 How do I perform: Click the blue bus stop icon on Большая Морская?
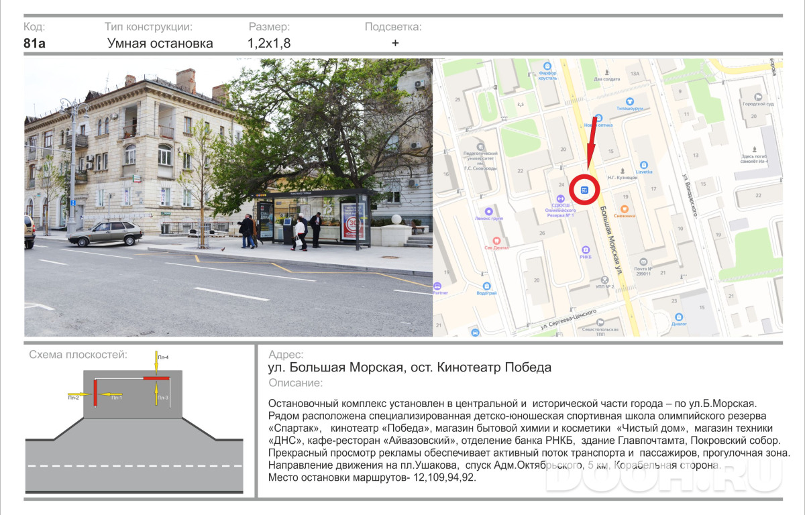tap(584, 190)
